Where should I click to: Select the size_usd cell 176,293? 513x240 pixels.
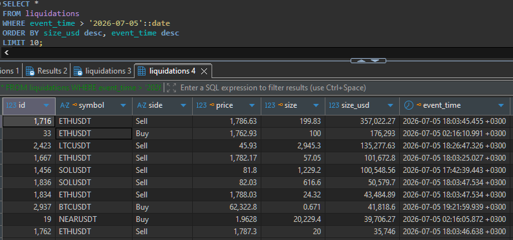(362, 134)
